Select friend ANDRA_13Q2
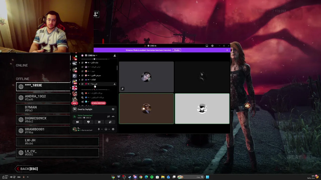 pyautogui.click(x=43, y=98)
